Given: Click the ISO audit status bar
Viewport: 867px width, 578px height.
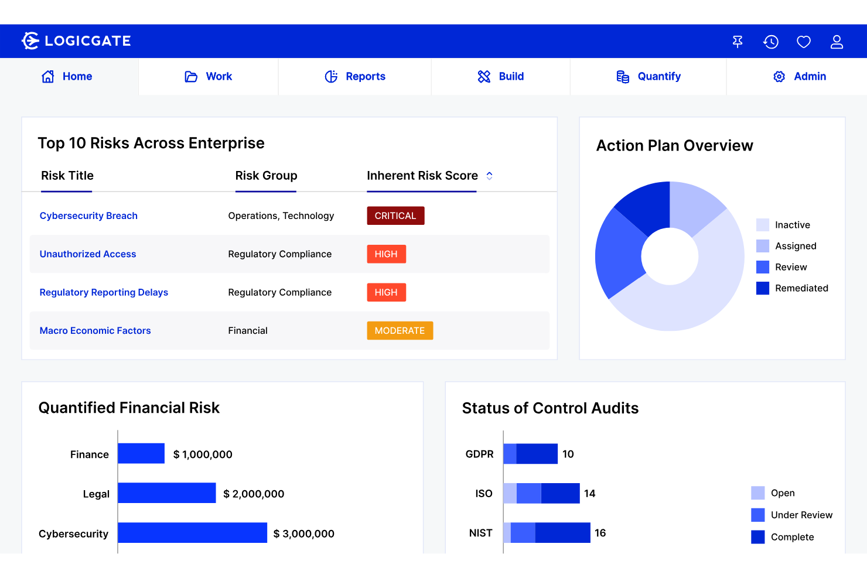Looking at the screenshot, I should coord(542,494).
